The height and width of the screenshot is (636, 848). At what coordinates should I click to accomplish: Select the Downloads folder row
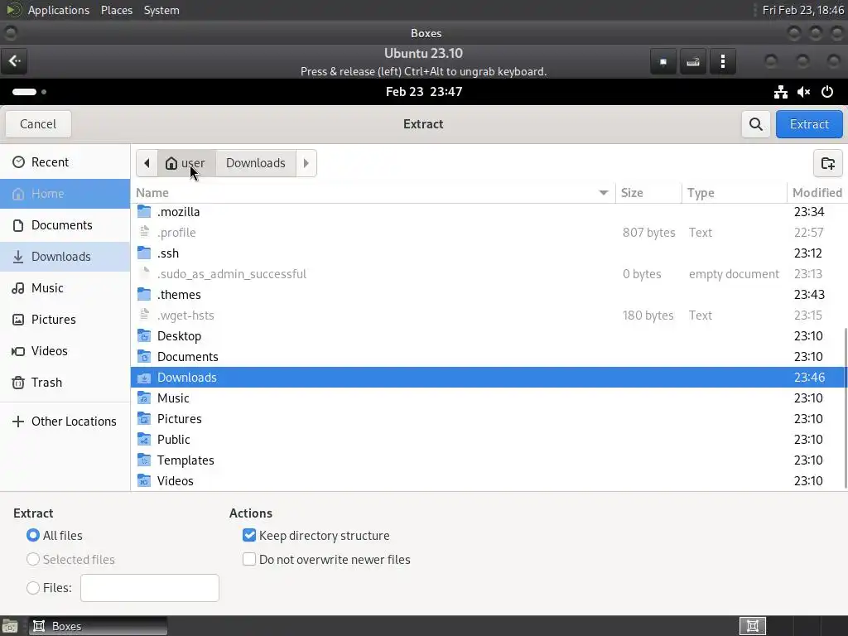click(489, 378)
